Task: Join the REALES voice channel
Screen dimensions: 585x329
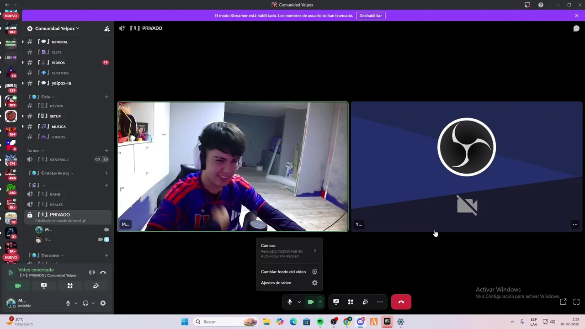Action: (x=68, y=205)
